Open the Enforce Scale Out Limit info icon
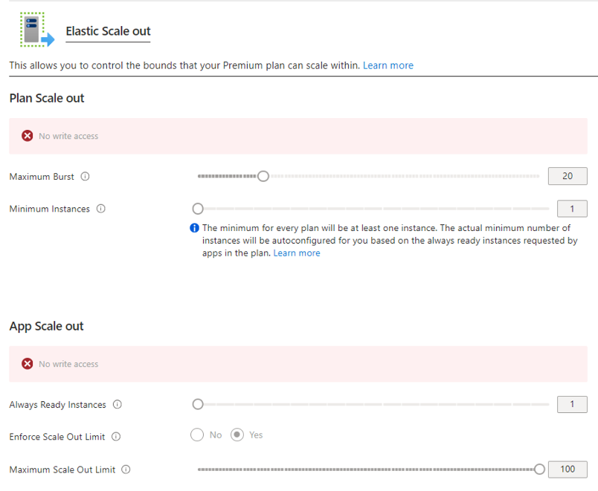 115,437
